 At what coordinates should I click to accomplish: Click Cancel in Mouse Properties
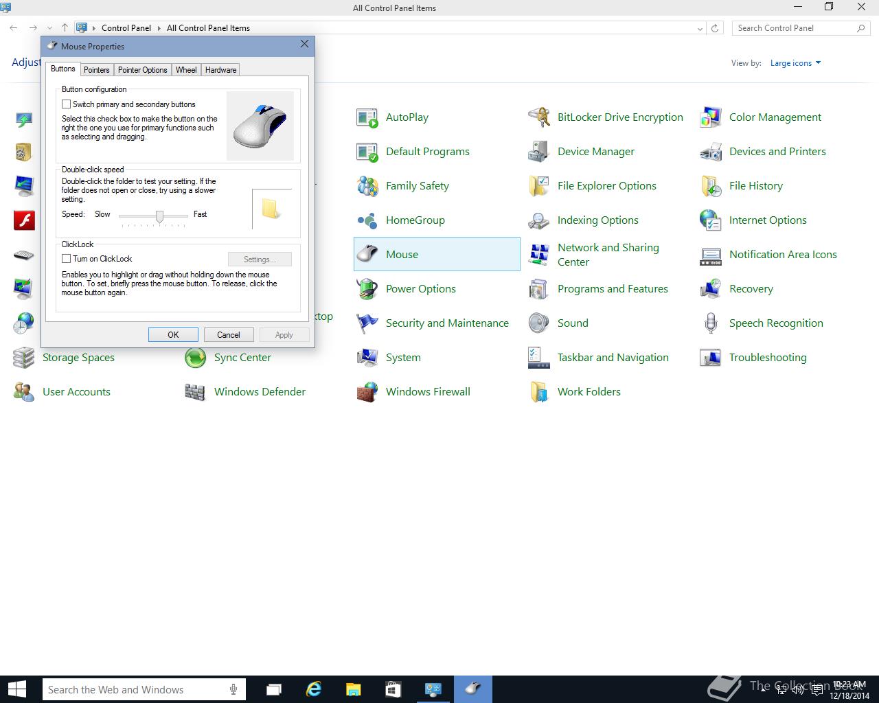229,335
